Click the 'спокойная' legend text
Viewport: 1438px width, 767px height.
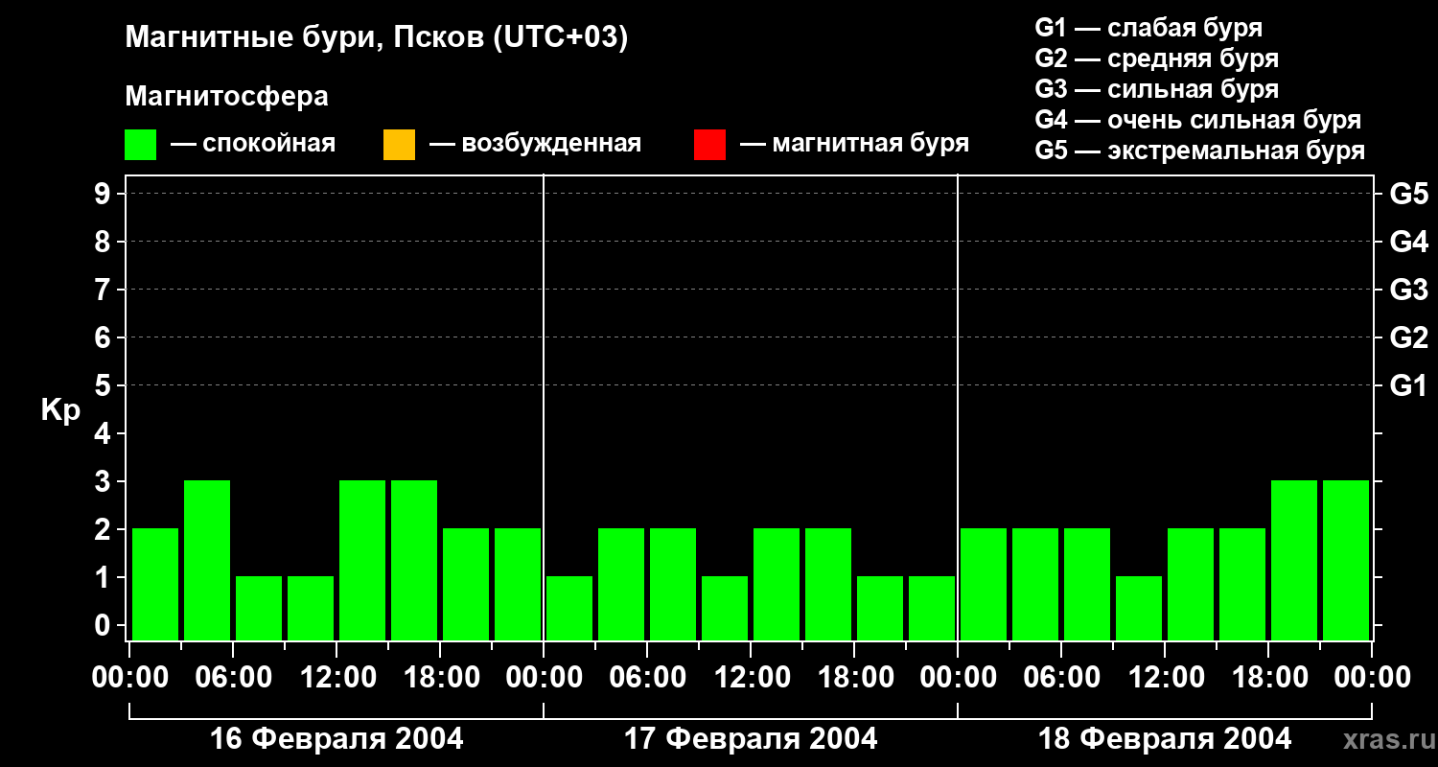click(269, 145)
